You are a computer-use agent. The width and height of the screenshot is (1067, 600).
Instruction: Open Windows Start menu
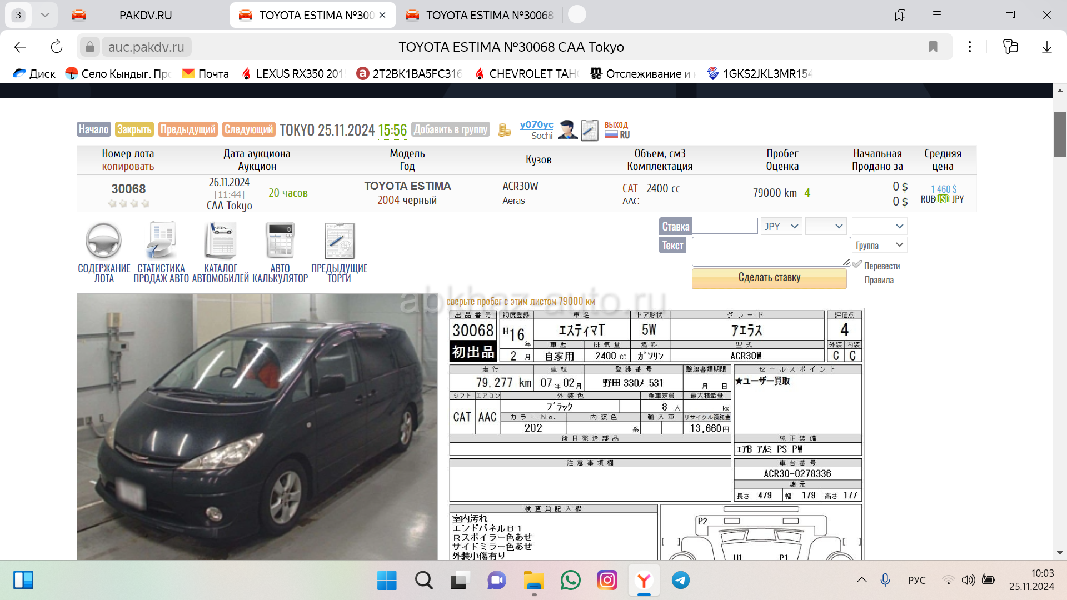point(387,581)
